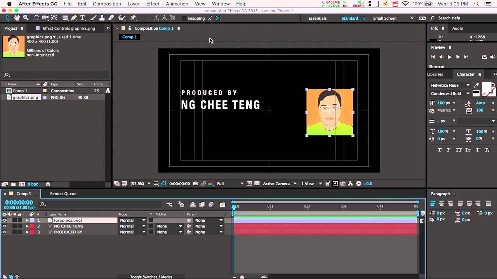Screen dimensions: 497x279
Task: Toggle the Motion Blur enable icon
Action: click(x=211, y=204)
